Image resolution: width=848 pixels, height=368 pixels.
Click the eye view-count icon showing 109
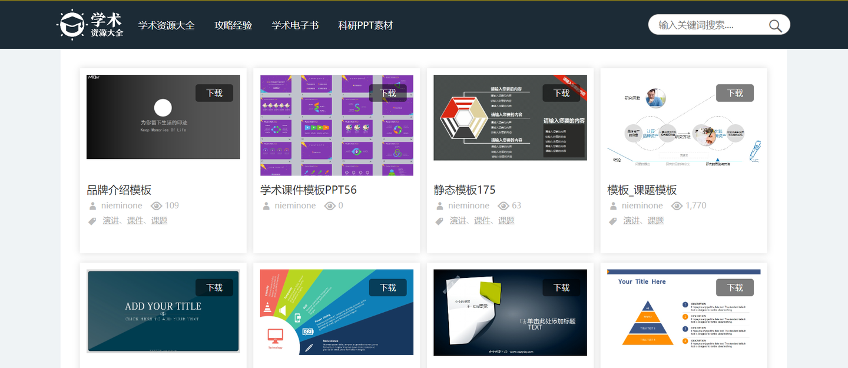pos(155,205)
